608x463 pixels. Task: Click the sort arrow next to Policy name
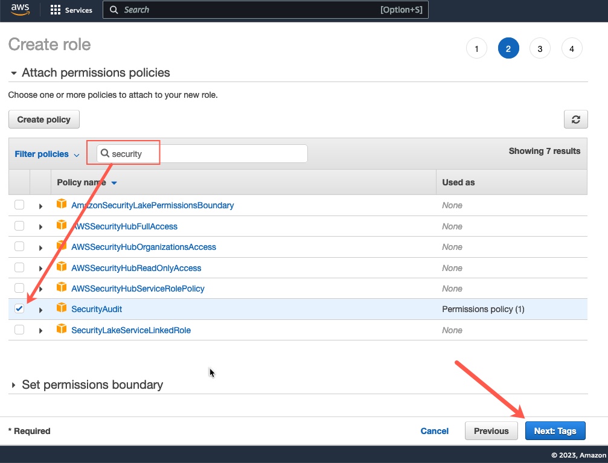click(x=114, y=182)
